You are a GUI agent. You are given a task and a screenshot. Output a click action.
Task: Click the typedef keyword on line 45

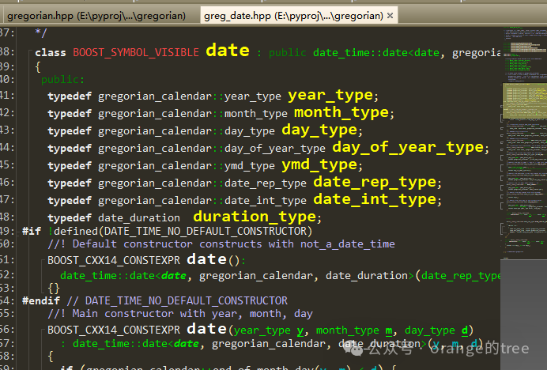click(70, 166)
